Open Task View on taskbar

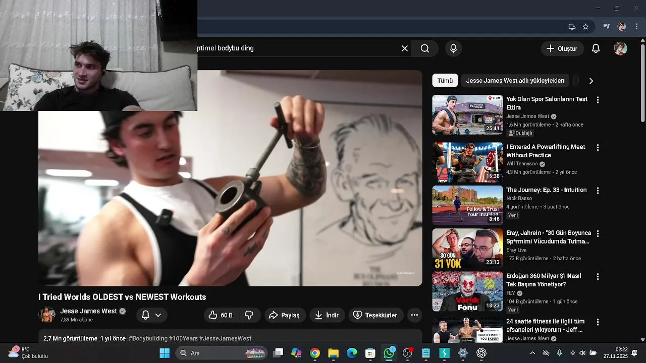(278, 353)
